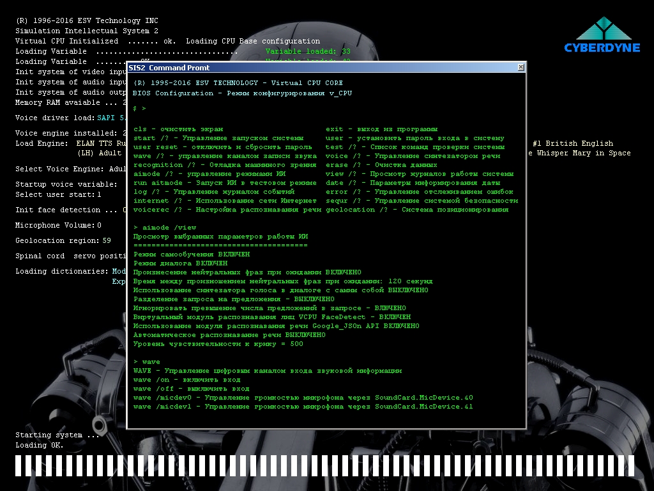654x491 pixels.
Task: Click the 'cls' command in help list
Action: (139, 129)
